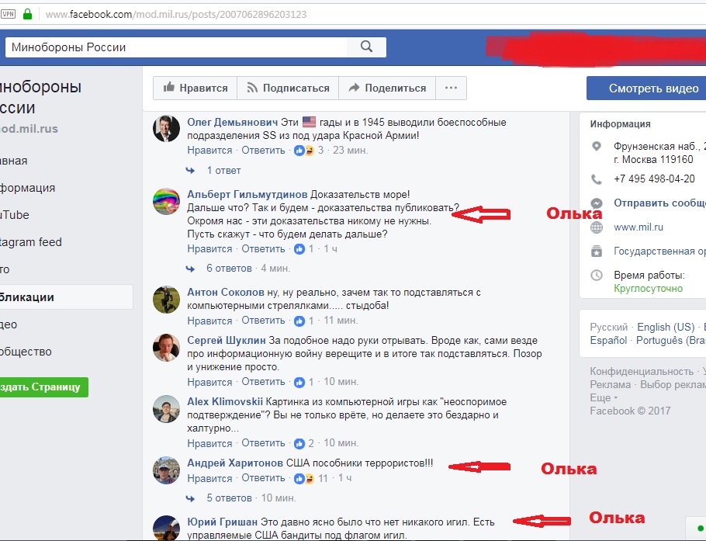Click the Подписаться button

[288, 88]
